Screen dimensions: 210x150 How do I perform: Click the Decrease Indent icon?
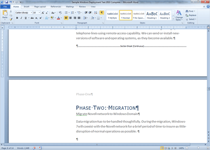tap(86, 12)
